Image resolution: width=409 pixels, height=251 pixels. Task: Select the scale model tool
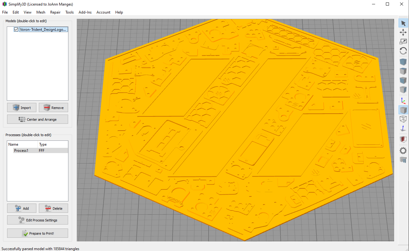pyautogui.click(x=403, y=41)
